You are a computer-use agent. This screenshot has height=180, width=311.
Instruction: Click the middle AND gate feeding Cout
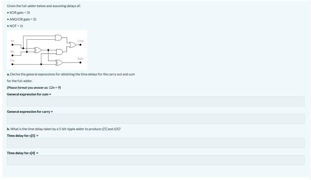tap(59, 52)
